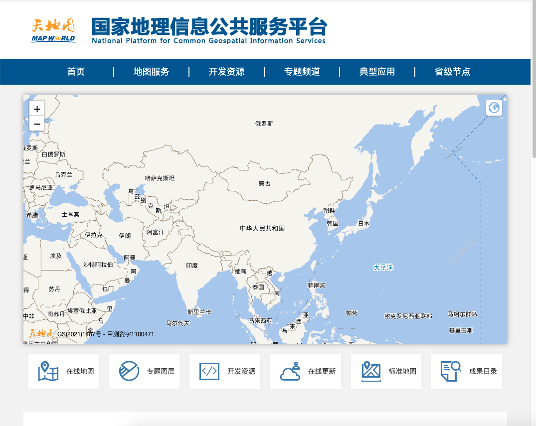536x426 pixels.
Task: Open the 标准地图 map icon
Action: (x=371, y=371)
